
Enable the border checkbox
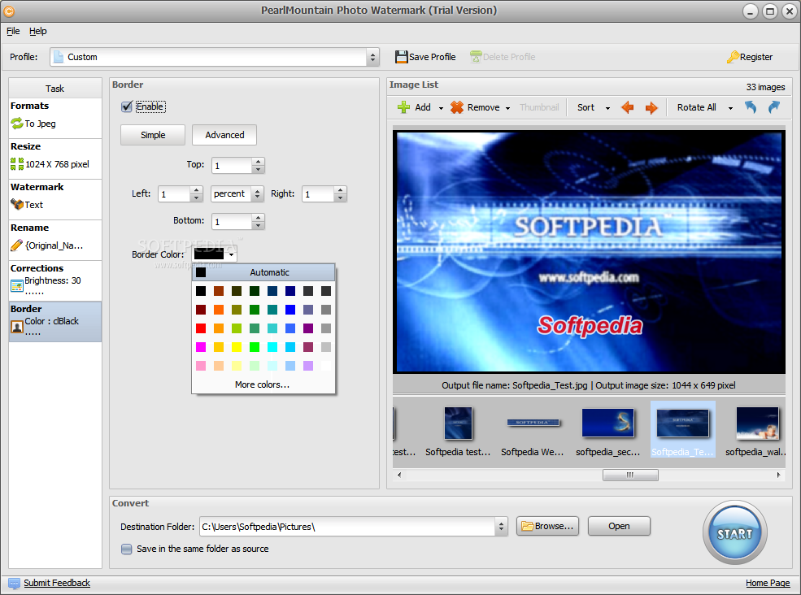pyautogui.click(x=127, y=106)
